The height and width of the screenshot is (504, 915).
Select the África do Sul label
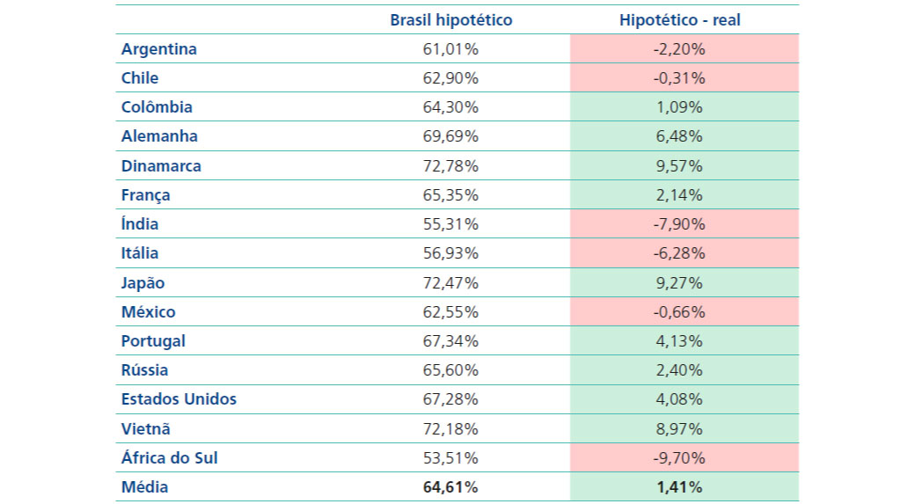pos(170,458)
